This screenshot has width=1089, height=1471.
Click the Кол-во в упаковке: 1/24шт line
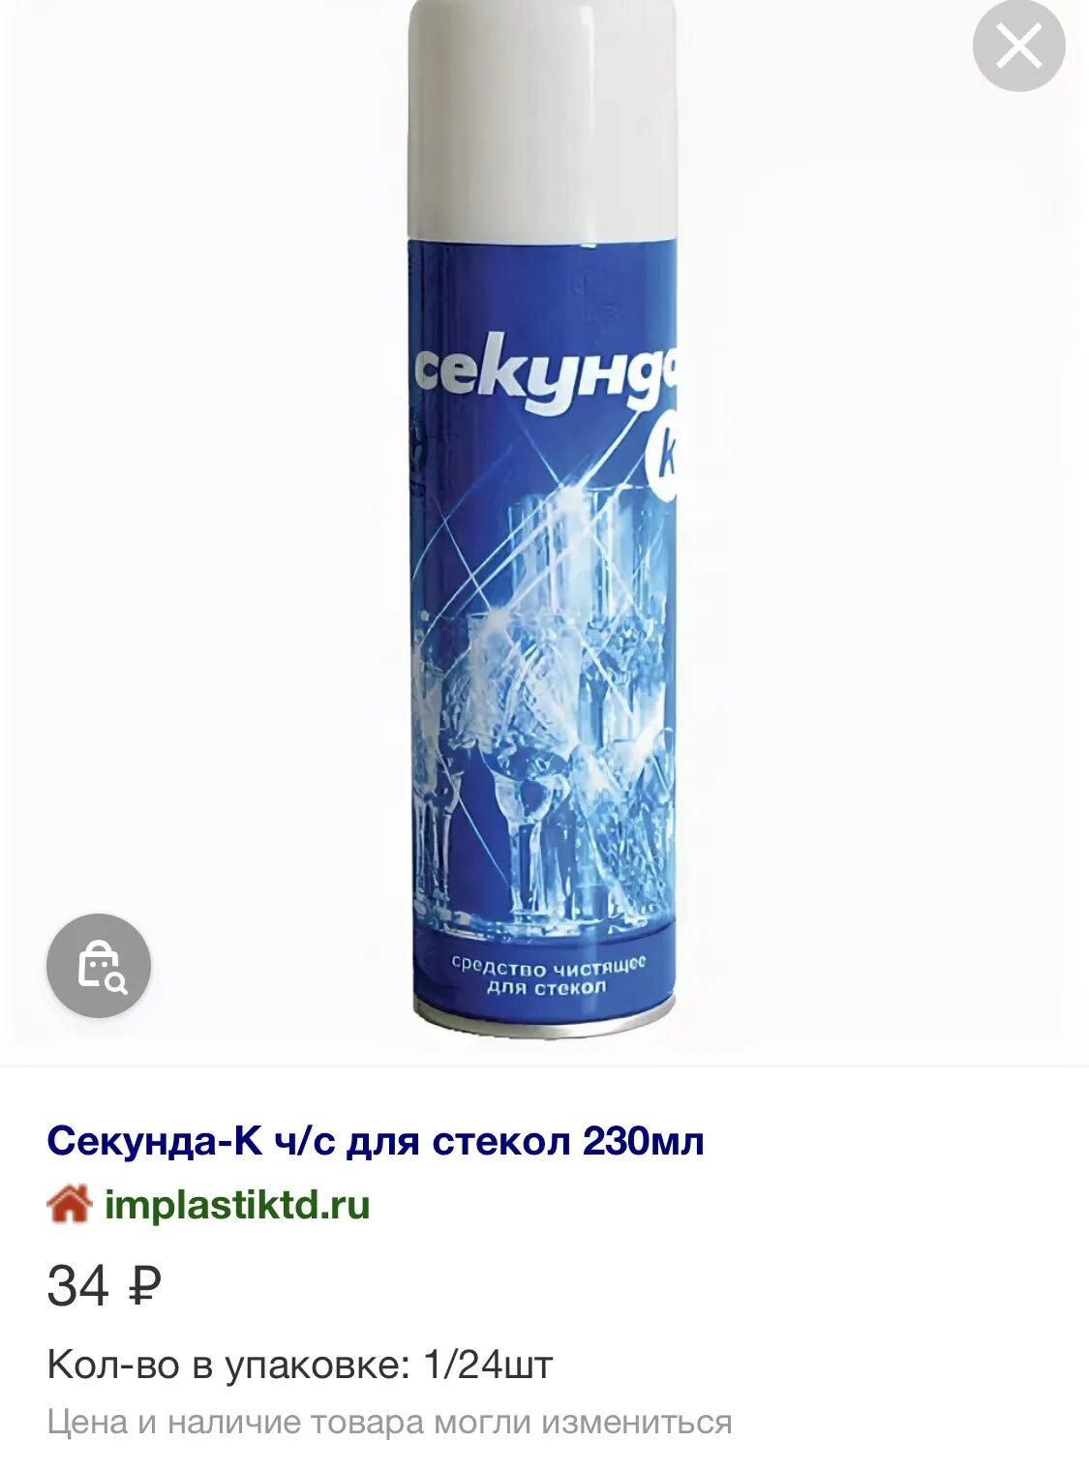(300, 1366)
